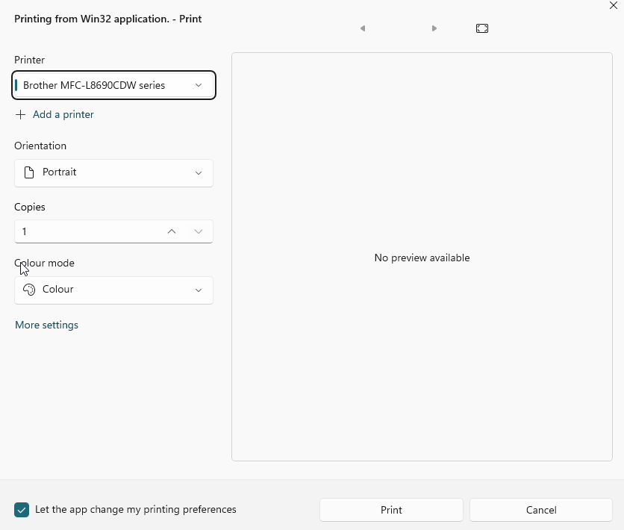This screenshot has height=530, width=624.
Task: Click the plus icon beside Add a printer
Action: (x=21, y=115)
